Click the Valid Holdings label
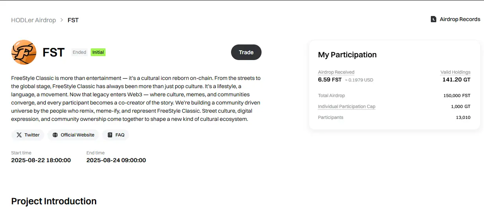Viewport: 484px width, 216px height. point(455,72)
